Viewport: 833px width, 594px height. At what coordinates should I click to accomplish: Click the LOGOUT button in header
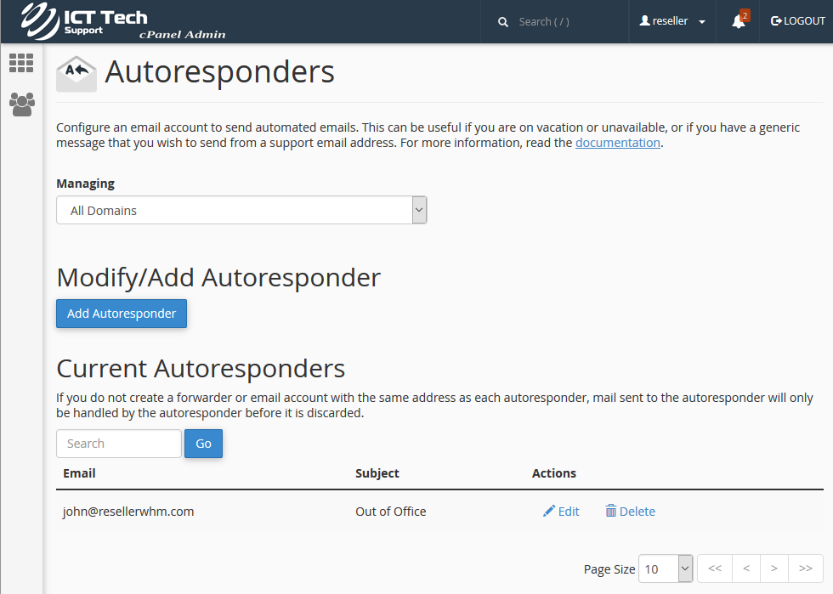tap(798, 21)
